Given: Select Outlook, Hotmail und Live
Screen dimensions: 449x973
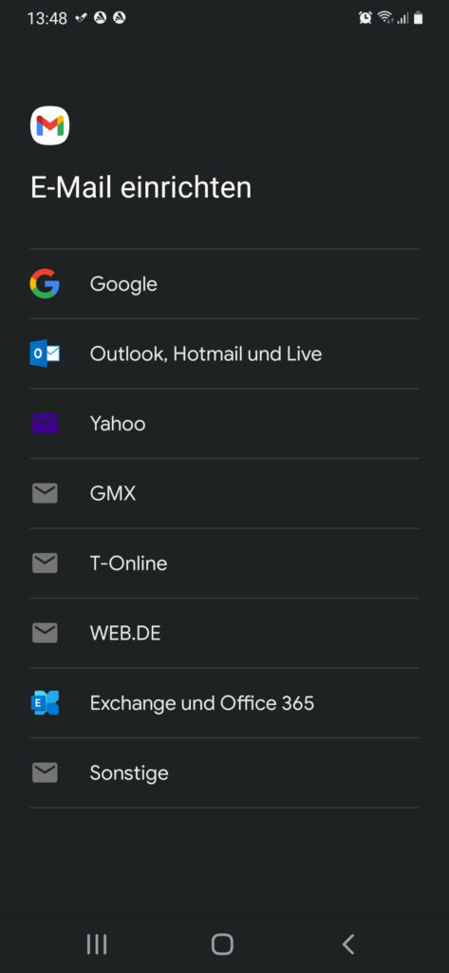Looking at the screenshot, I should (224, 353).
